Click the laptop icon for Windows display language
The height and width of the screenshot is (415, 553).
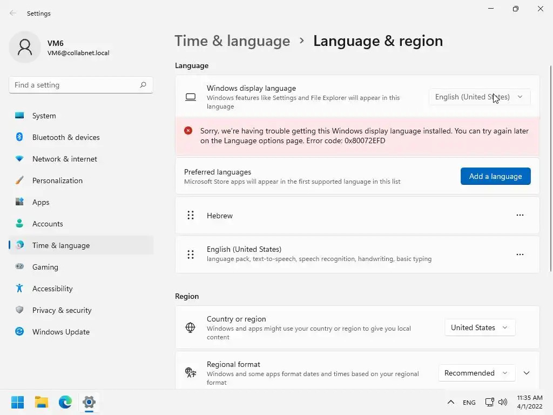tap(191, 97)
